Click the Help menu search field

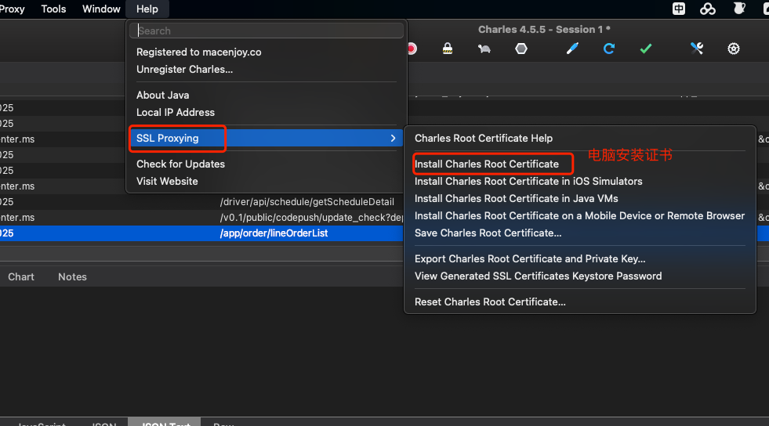coord(267,31)
